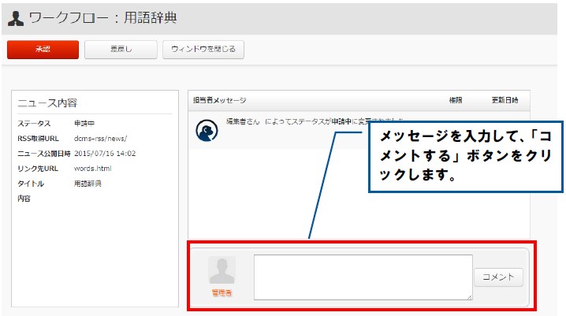Click the link URL value words.html
This screenshot has height=316, width=566.
tap(93, 169)
